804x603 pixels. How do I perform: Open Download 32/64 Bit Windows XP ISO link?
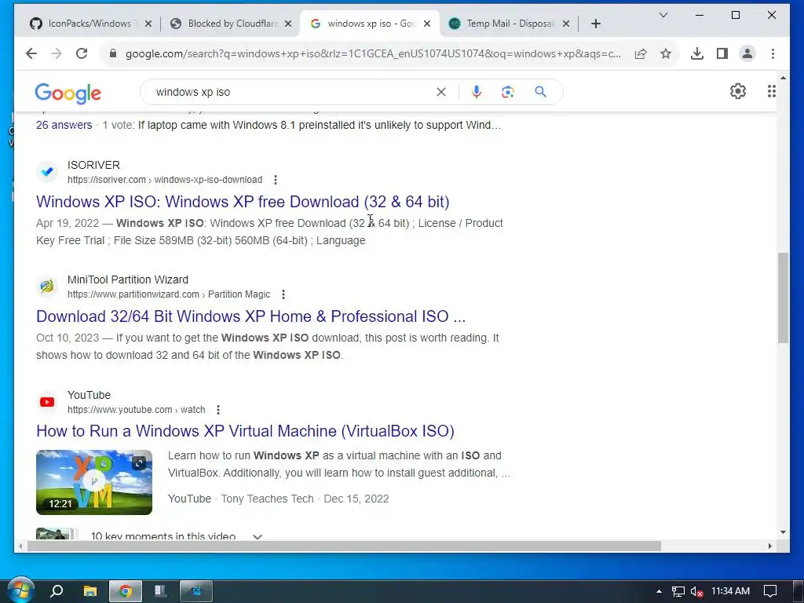coord(250,316)
